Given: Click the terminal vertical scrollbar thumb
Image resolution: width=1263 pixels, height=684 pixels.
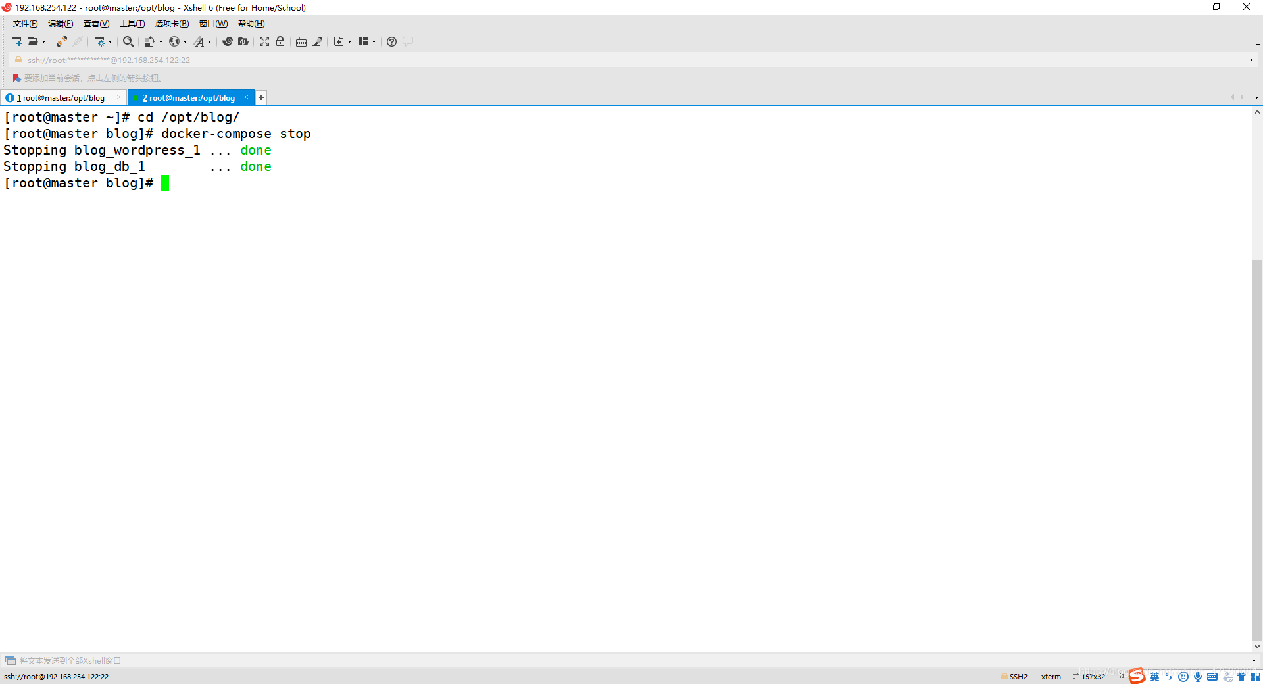Looking at the screenshot, I should (x=1257, y=451).
